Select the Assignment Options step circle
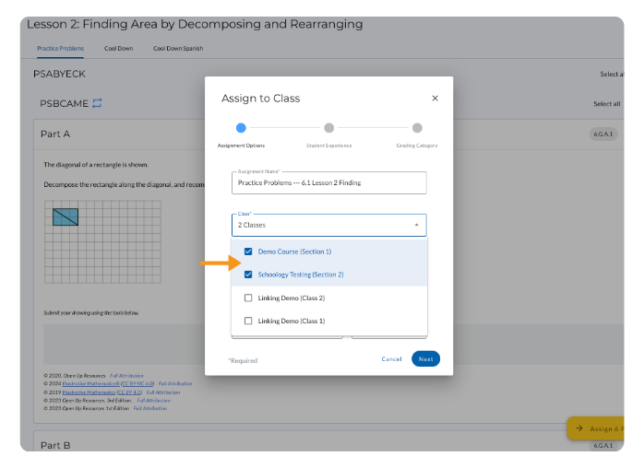This screenshot has height=468, width=644. 241,128
